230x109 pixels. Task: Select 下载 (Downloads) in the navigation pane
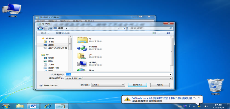tap(51, 42)
